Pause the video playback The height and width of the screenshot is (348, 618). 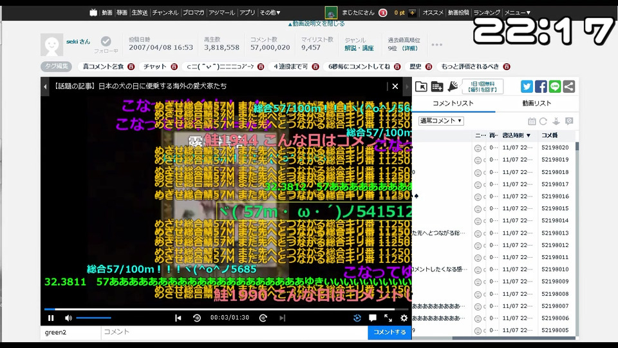[x=51, y=318]
